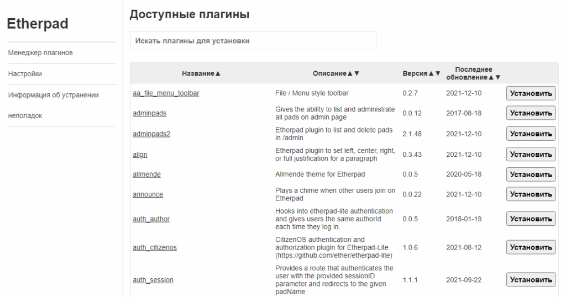Open Информация об устранении неполадок page
566x297 pixels.
54,105
